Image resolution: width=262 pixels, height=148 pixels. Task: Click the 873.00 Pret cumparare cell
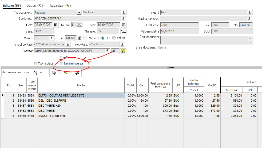point(161,111)
